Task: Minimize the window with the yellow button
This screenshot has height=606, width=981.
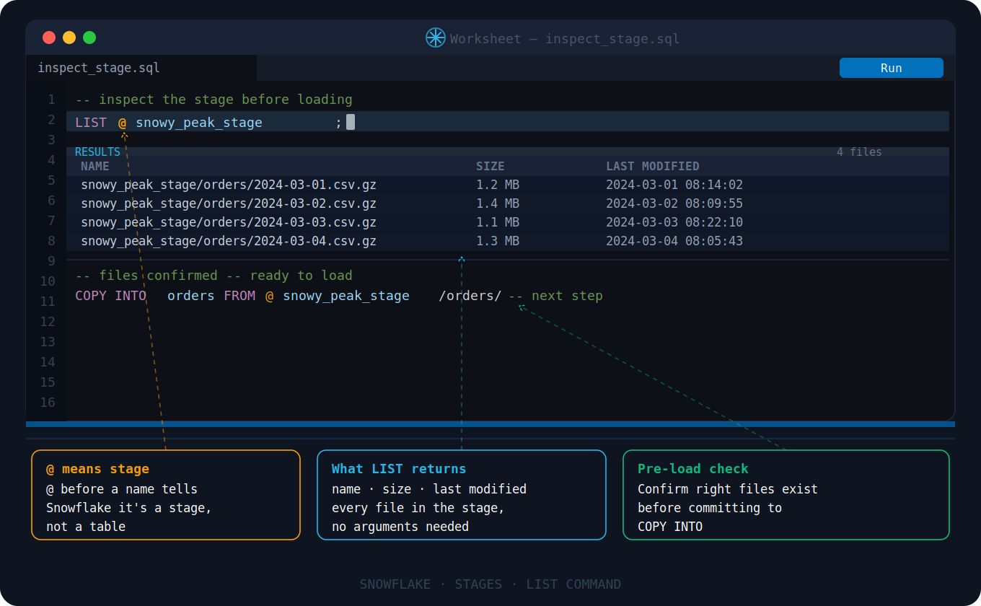Action: tap(69, 38)
